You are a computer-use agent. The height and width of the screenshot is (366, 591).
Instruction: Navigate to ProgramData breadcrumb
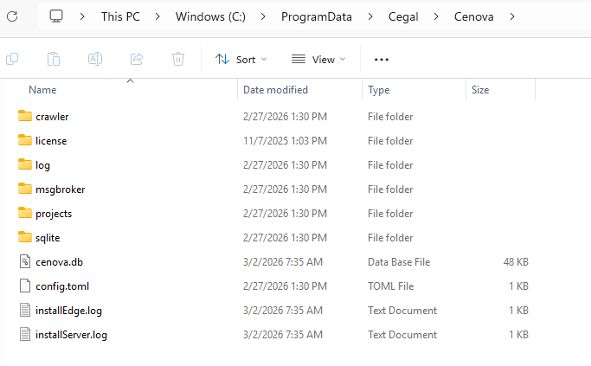point(317,17)
